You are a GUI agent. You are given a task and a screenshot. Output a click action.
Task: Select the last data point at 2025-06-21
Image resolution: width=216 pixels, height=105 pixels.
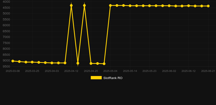coord(208,6)
